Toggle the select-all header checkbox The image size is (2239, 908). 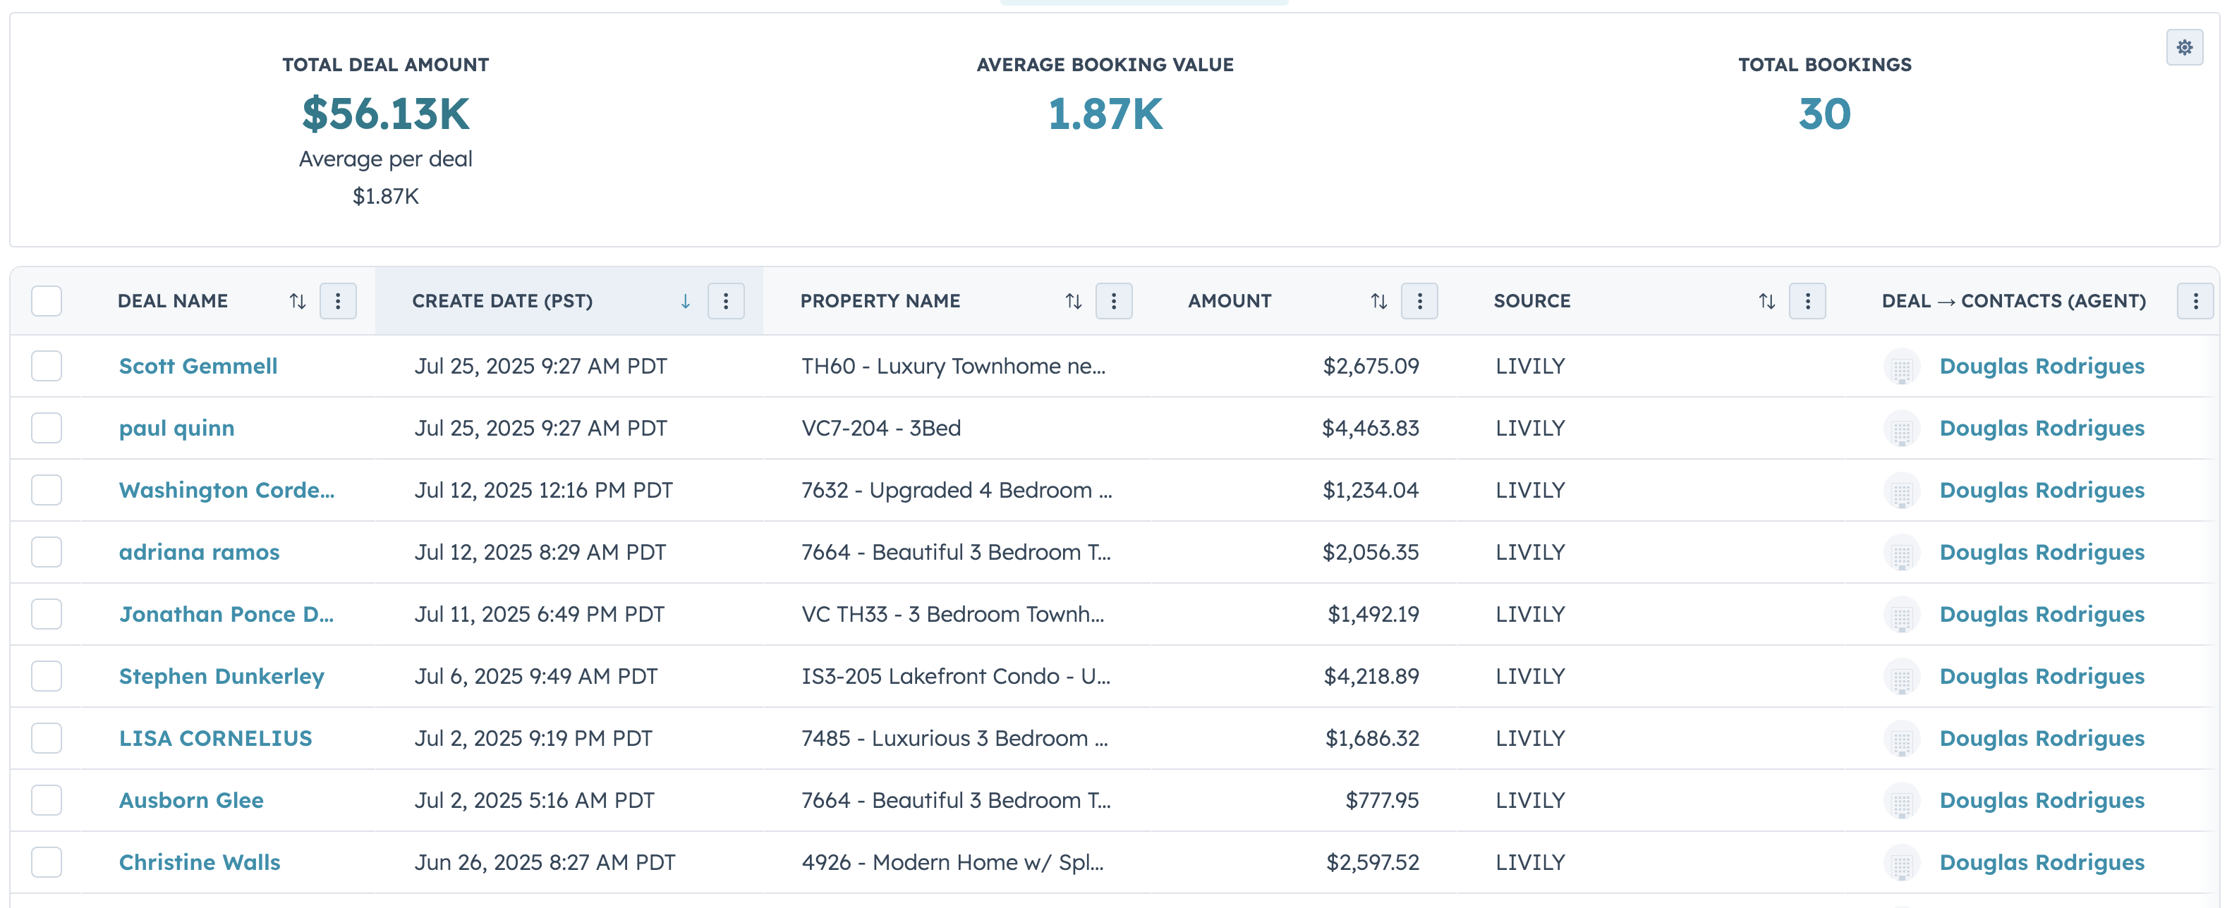(47, 300)
